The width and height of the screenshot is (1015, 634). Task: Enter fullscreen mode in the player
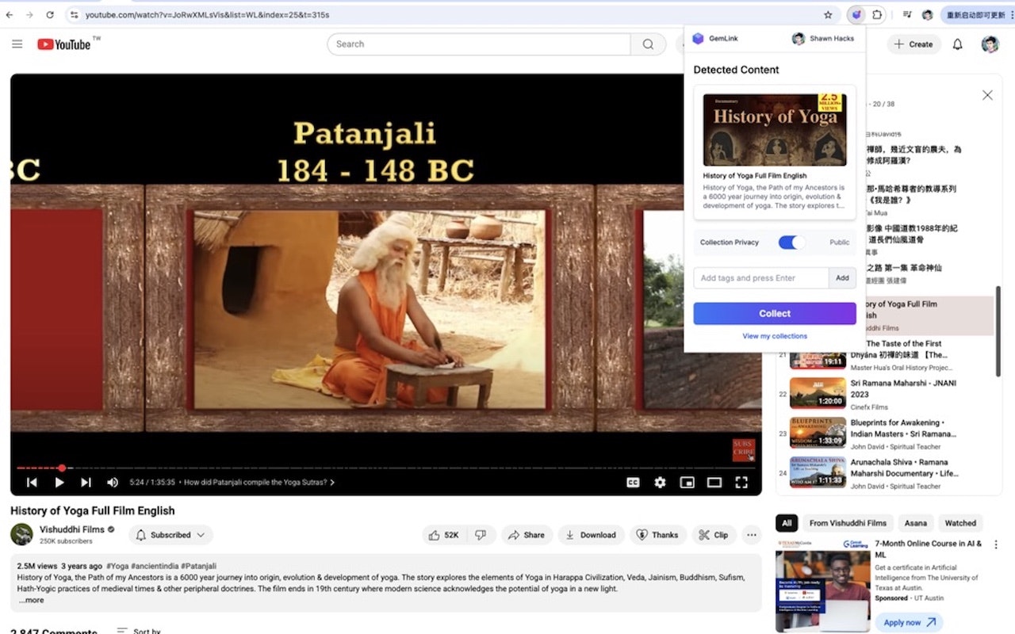(x=741, y=482)
